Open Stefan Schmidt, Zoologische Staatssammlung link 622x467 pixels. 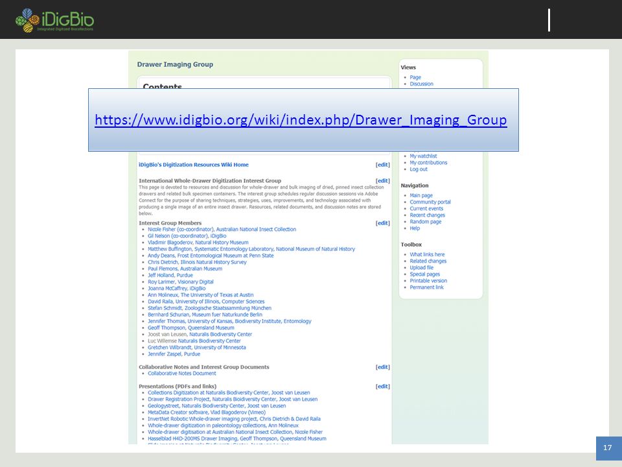[x=209, y=308]
